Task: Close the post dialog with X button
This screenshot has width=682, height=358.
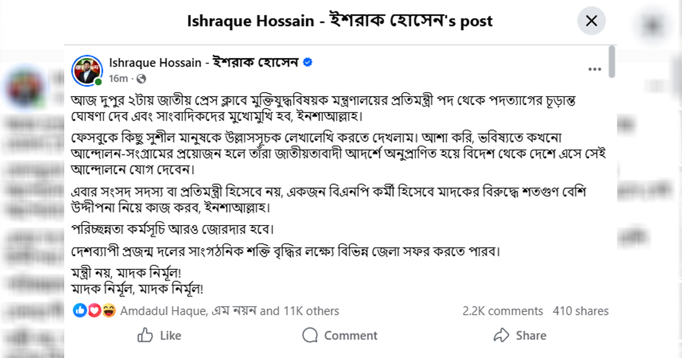Action: (592, 22)
